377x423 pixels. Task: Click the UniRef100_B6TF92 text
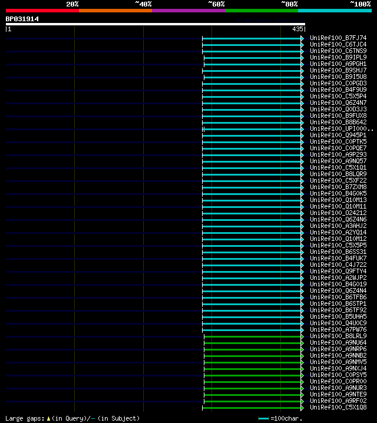pyautogui.click(x=338, y=310)
